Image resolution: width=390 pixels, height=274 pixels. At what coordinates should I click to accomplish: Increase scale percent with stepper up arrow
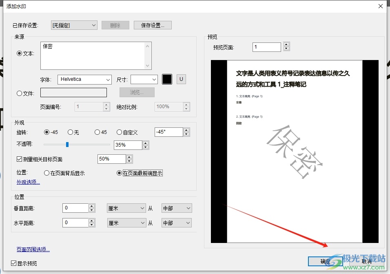(129, 157)
